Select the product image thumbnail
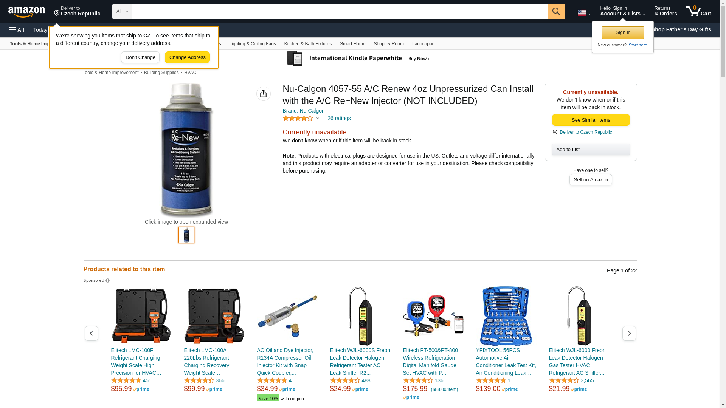726x408 pixels. [186, 235]
